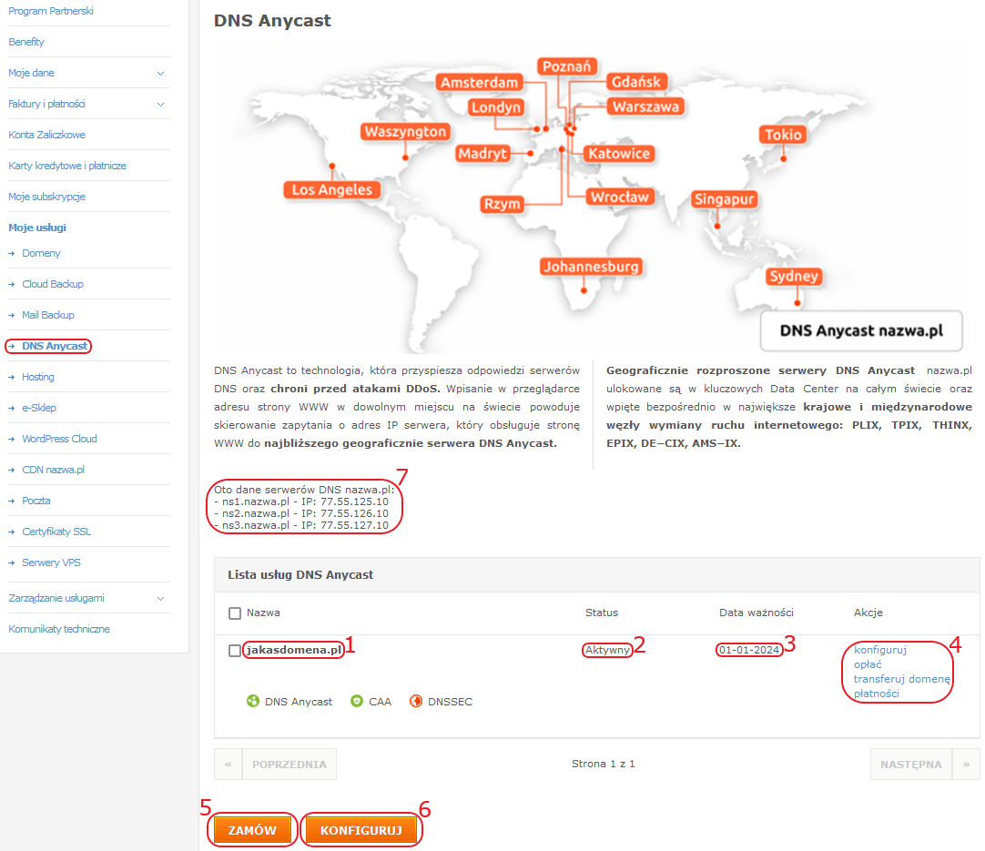Click the Moje usługi section heading
The image size is (985, 851).
pyautogui.click(x=37, y=228)
